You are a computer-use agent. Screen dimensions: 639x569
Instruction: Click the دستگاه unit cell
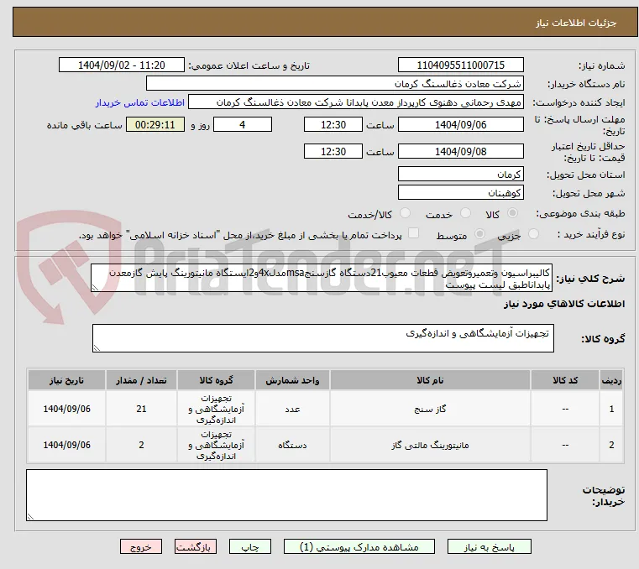click(292, 445)
